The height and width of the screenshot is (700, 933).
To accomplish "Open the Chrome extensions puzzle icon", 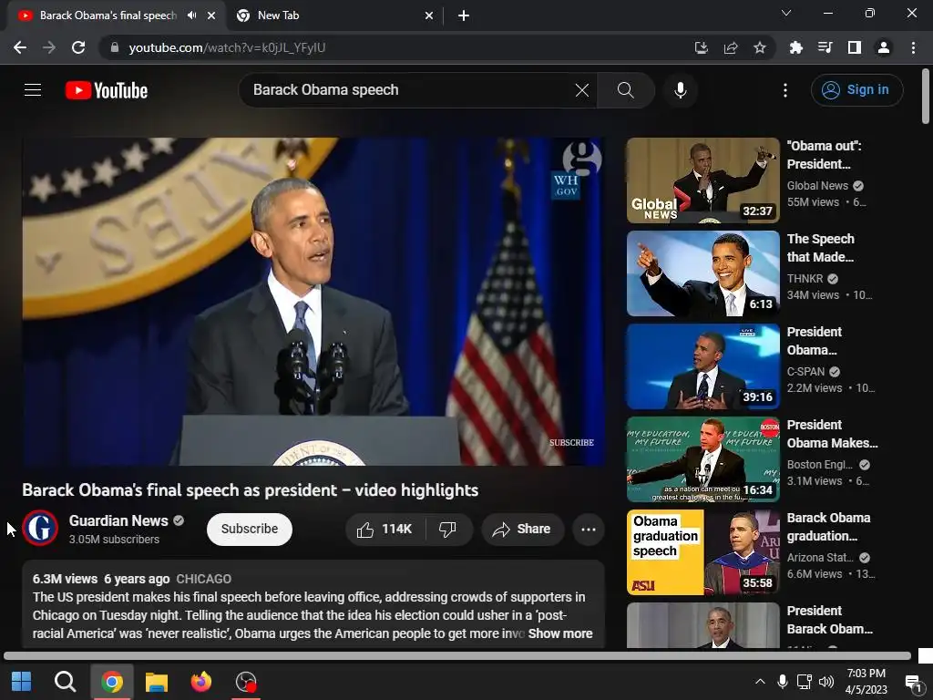I will coord(796,47).
